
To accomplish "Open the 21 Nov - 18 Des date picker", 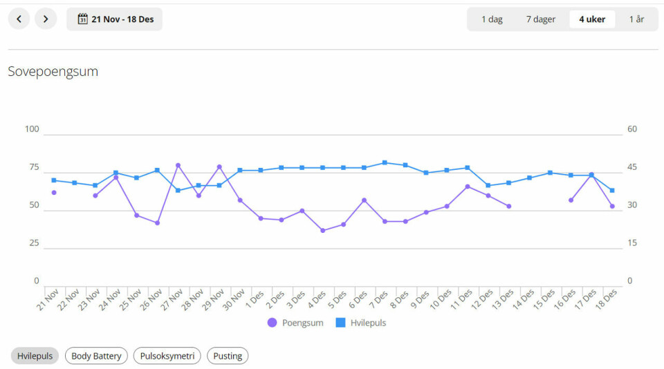I will click(x=115, y=19).
